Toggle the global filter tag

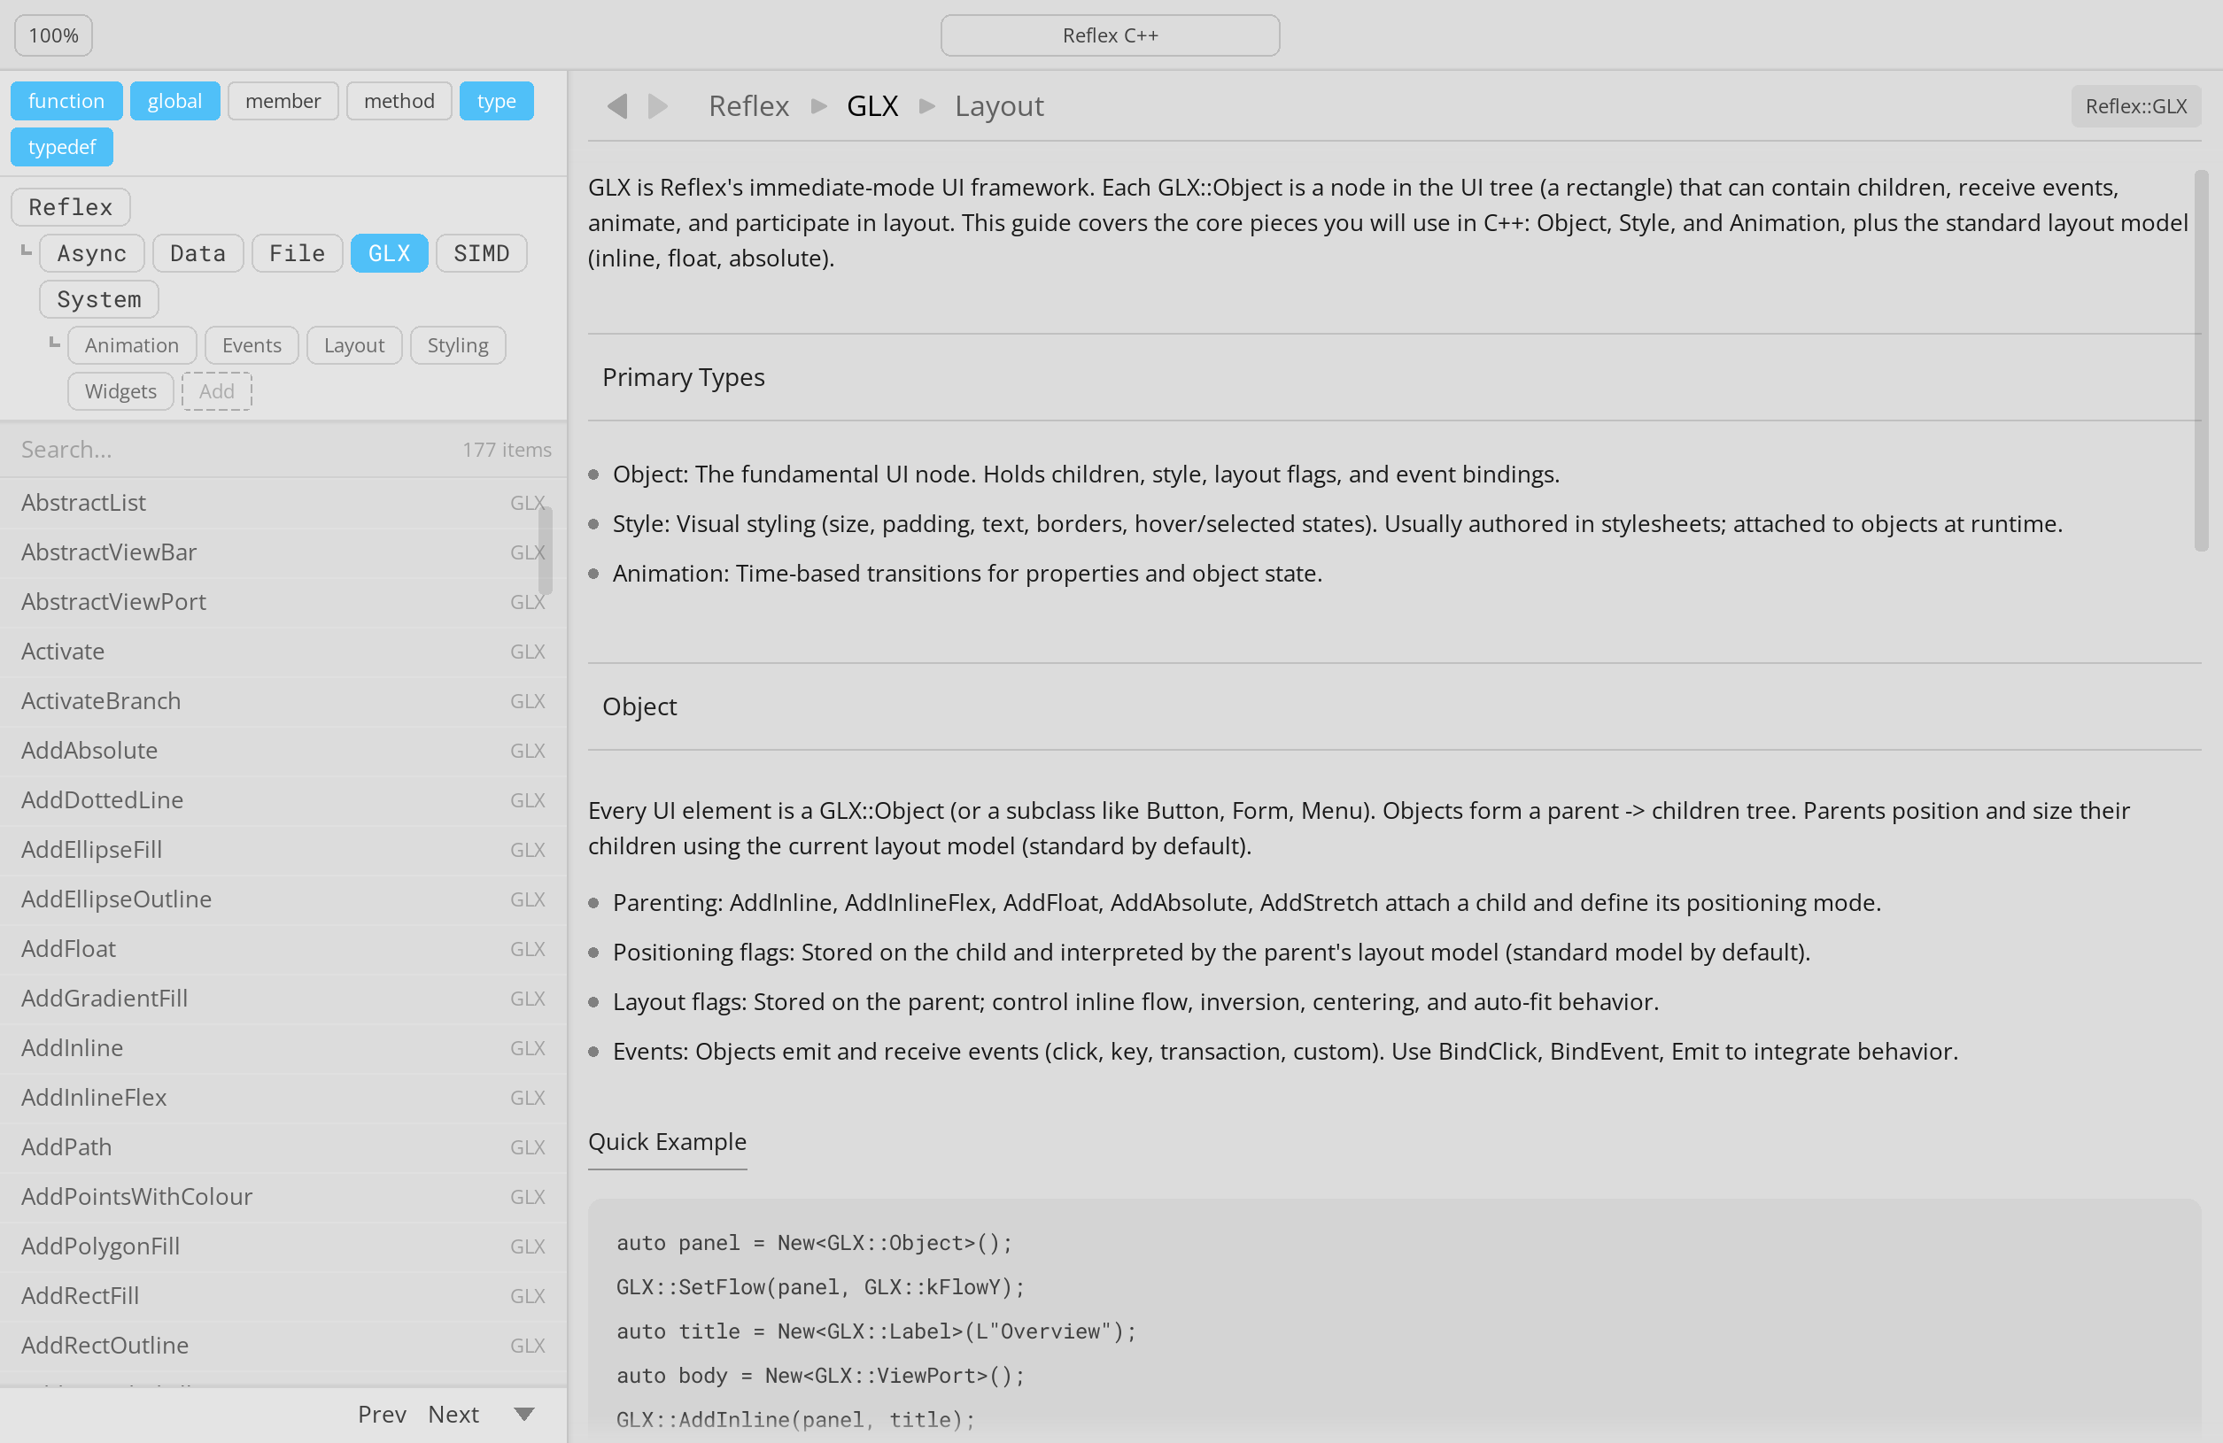pyautogui.click(x=174, y=101)
